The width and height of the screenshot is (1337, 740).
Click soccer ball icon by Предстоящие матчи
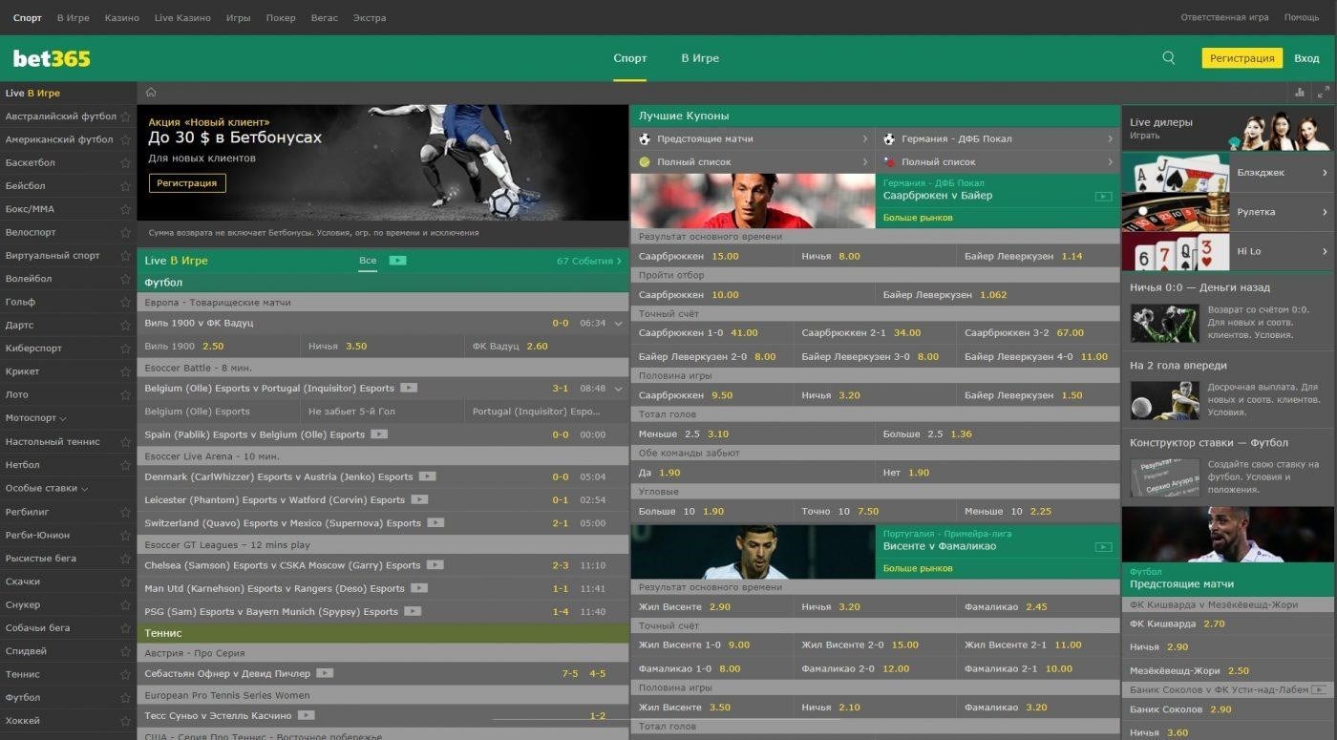point(645,138)
